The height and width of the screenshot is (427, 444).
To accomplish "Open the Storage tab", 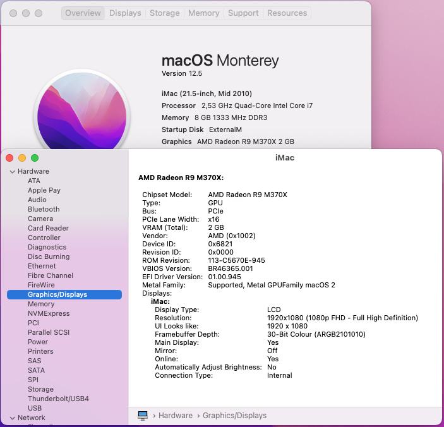I will (164, 13).
